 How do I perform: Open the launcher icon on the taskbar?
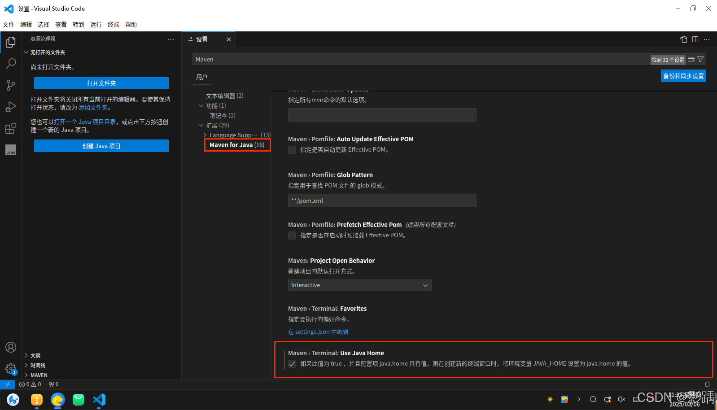pos(13,399)
